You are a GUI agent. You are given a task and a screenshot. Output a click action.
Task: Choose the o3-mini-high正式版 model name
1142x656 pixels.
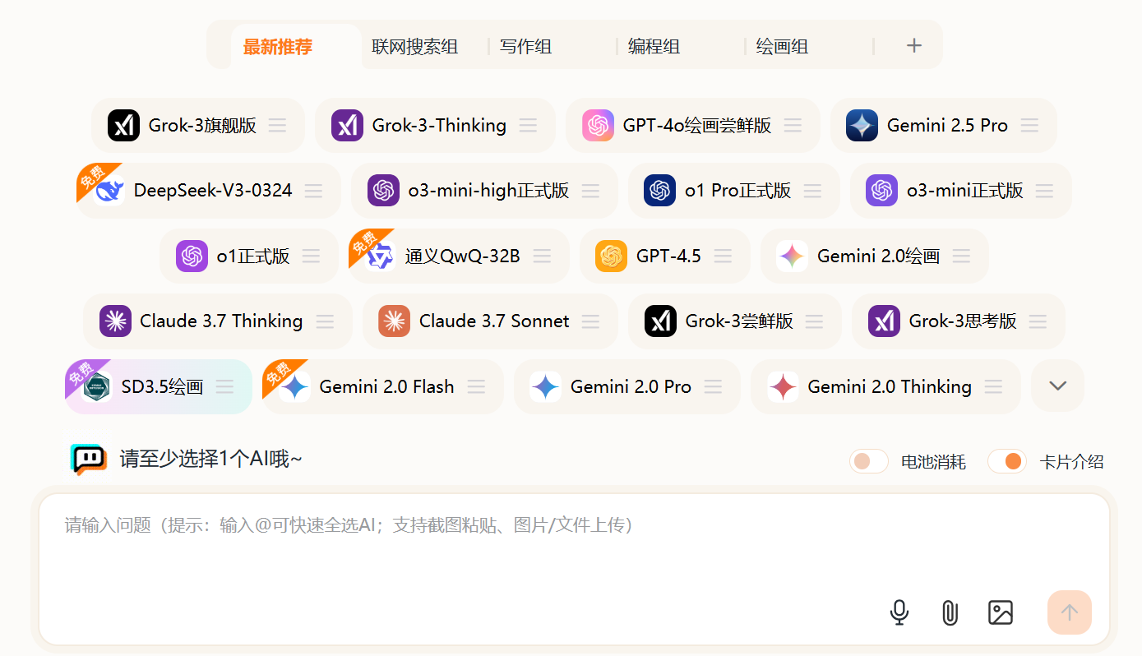[x=489, y=191]
